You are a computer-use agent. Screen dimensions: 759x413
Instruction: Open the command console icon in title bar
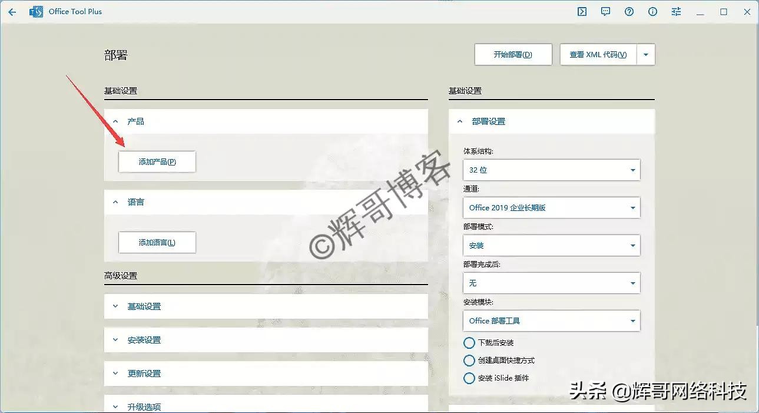pos(582,11)
